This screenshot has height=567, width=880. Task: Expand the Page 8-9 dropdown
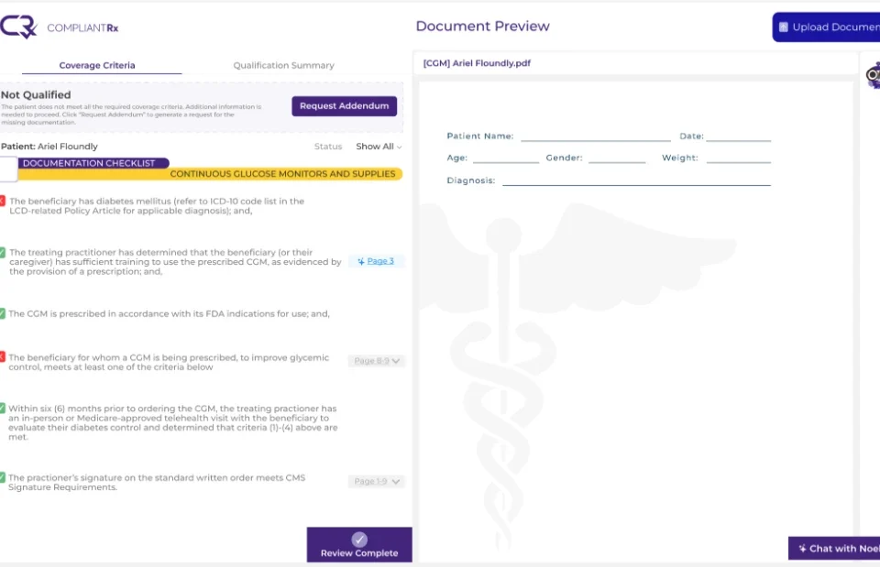pyautogui.click(x=377, y=361)
